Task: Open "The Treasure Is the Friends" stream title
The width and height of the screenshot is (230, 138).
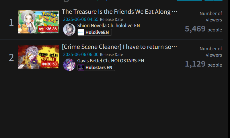Action: (120, 12)
